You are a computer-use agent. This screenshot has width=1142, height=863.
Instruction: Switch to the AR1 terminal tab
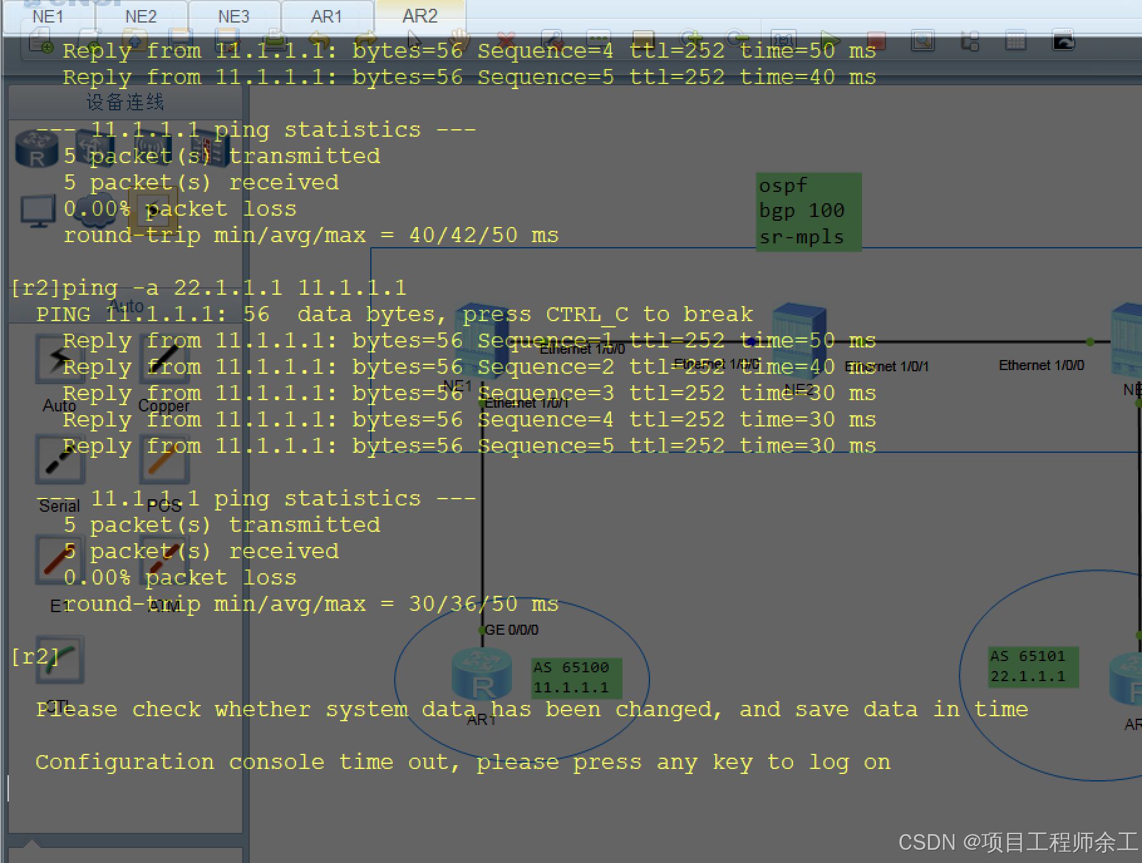[x=328, y=16]
